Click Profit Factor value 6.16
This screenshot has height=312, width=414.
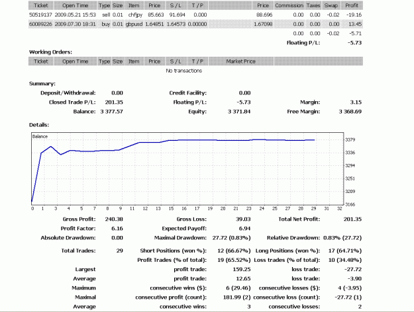pos(117,229)
